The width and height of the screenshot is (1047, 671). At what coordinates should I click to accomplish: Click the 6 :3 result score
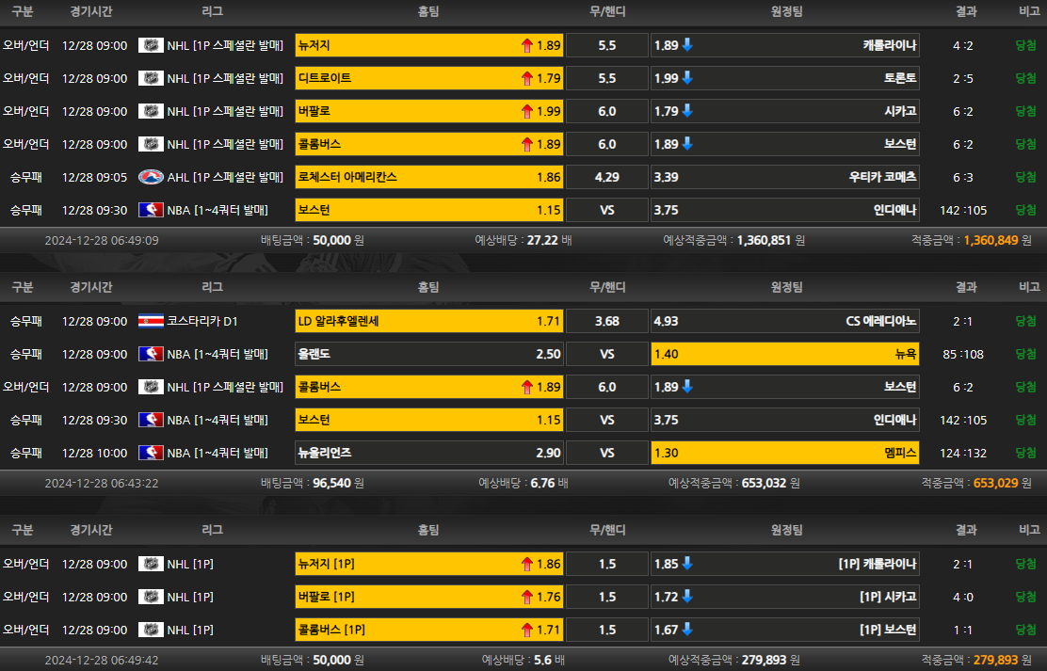pyautogui.click(x=963, y=177)
